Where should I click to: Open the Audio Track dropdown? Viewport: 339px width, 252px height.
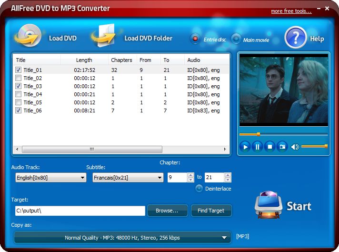pos(51,178)
